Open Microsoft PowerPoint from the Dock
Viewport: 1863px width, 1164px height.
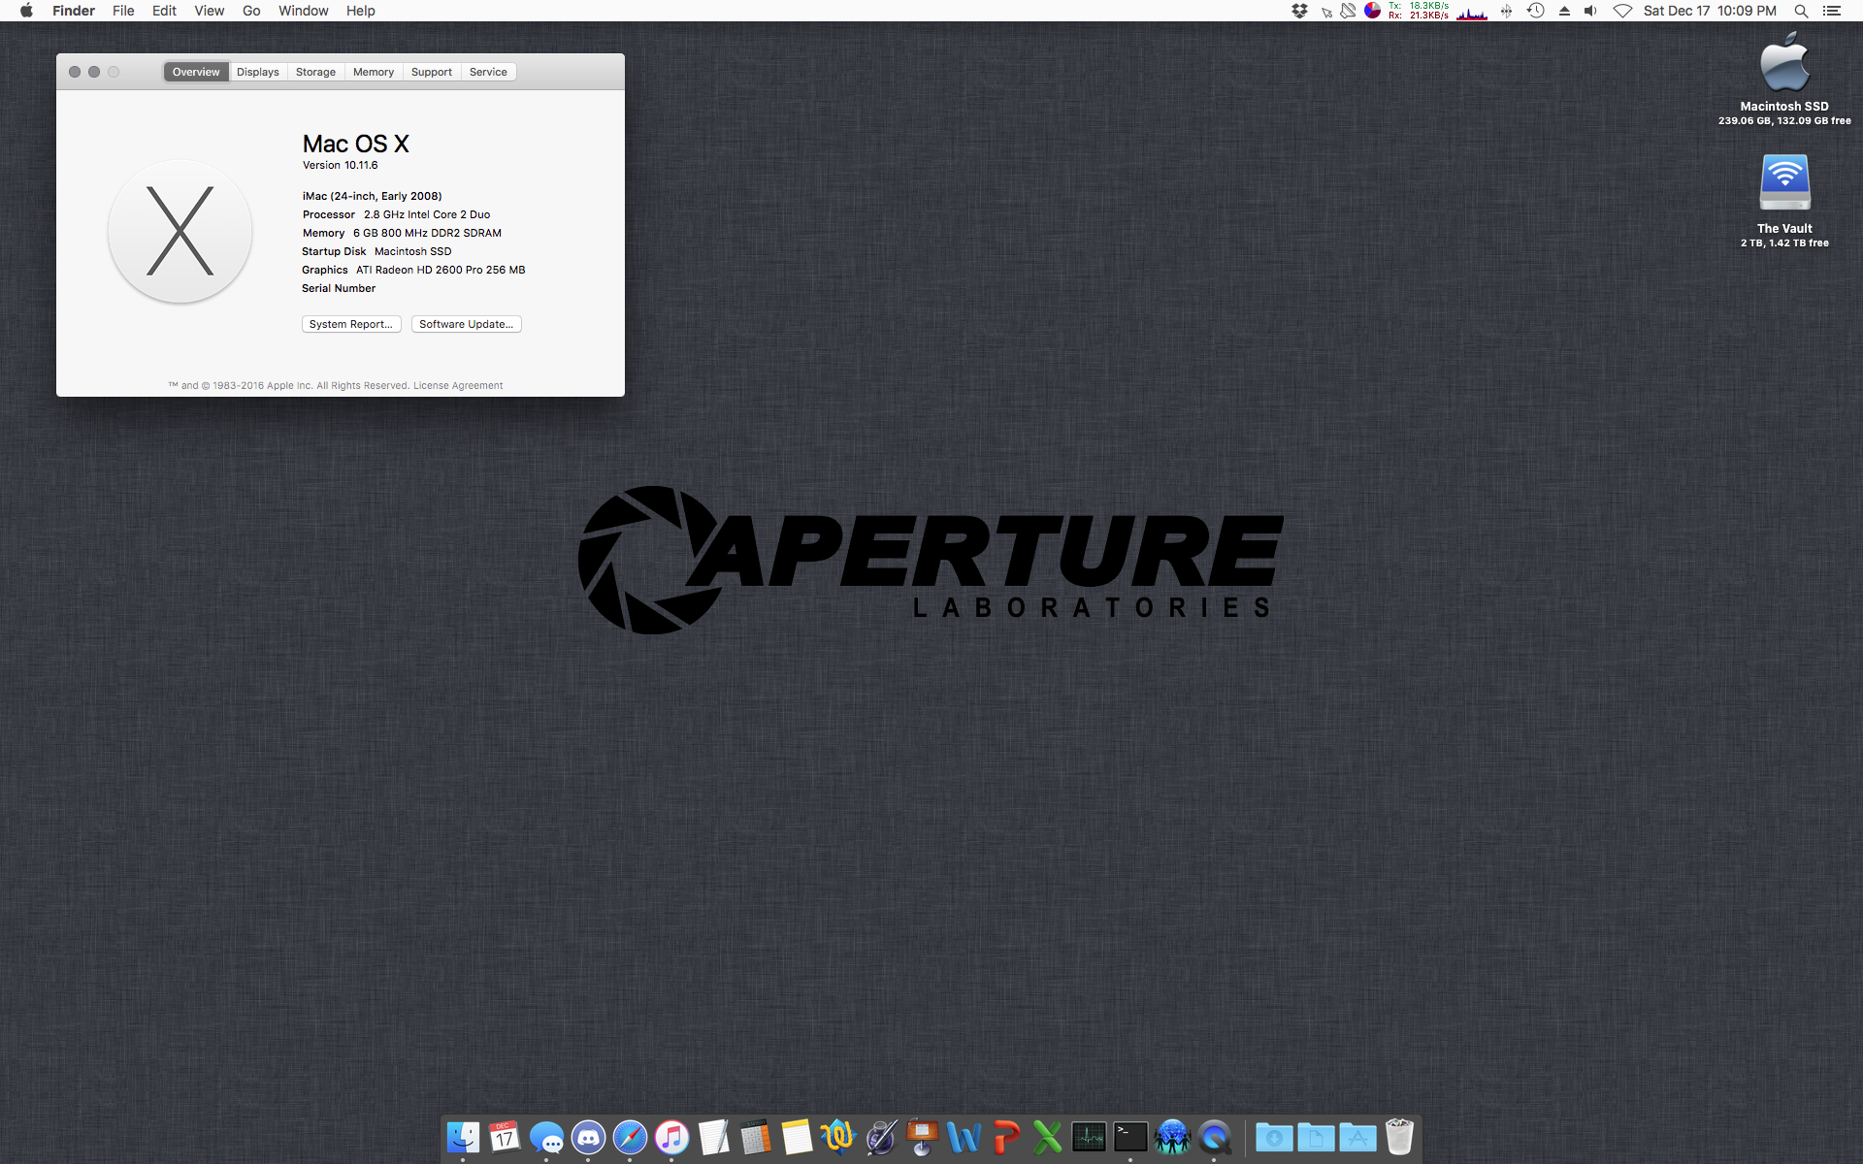(x=1005, y=1137)
